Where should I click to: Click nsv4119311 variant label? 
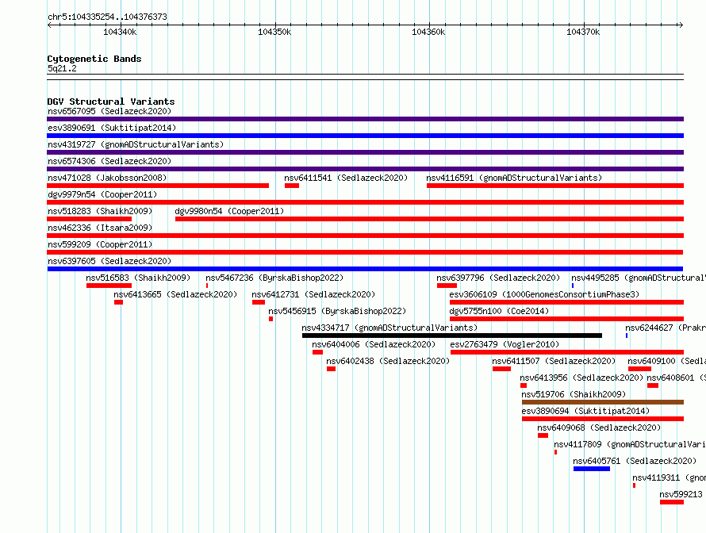[x=669, y=477]
